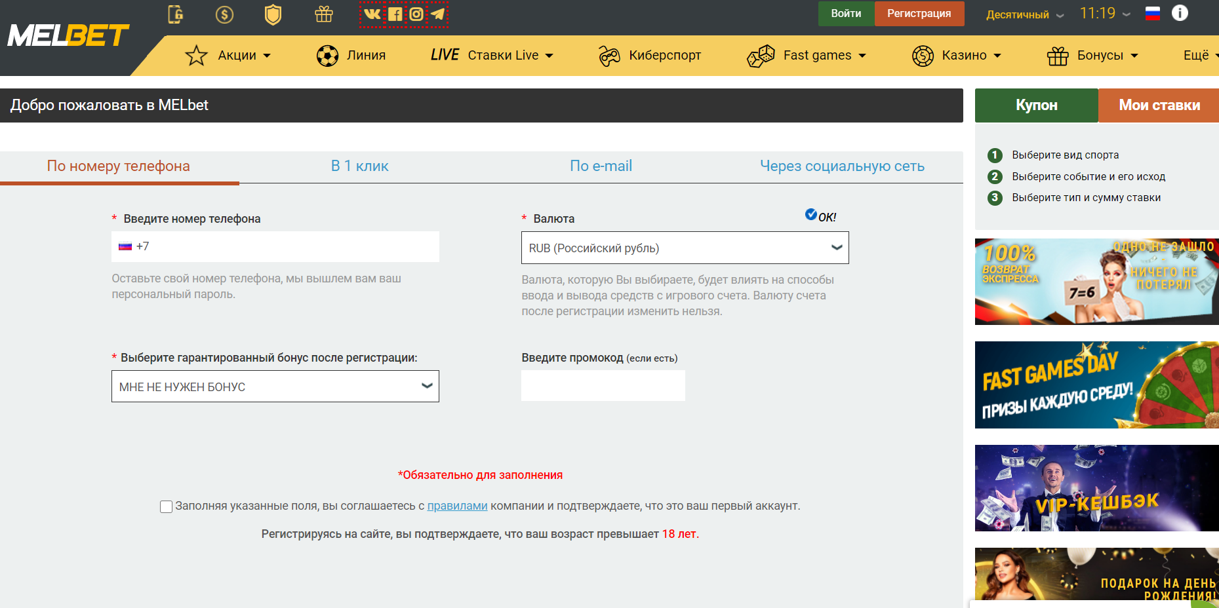Click the text Выберите вид спорта

1066,155
